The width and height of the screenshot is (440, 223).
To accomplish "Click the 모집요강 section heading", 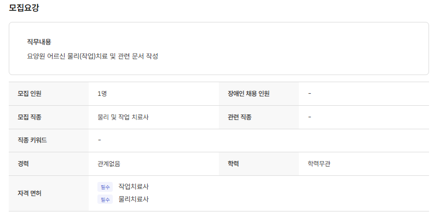I will 24,8.
